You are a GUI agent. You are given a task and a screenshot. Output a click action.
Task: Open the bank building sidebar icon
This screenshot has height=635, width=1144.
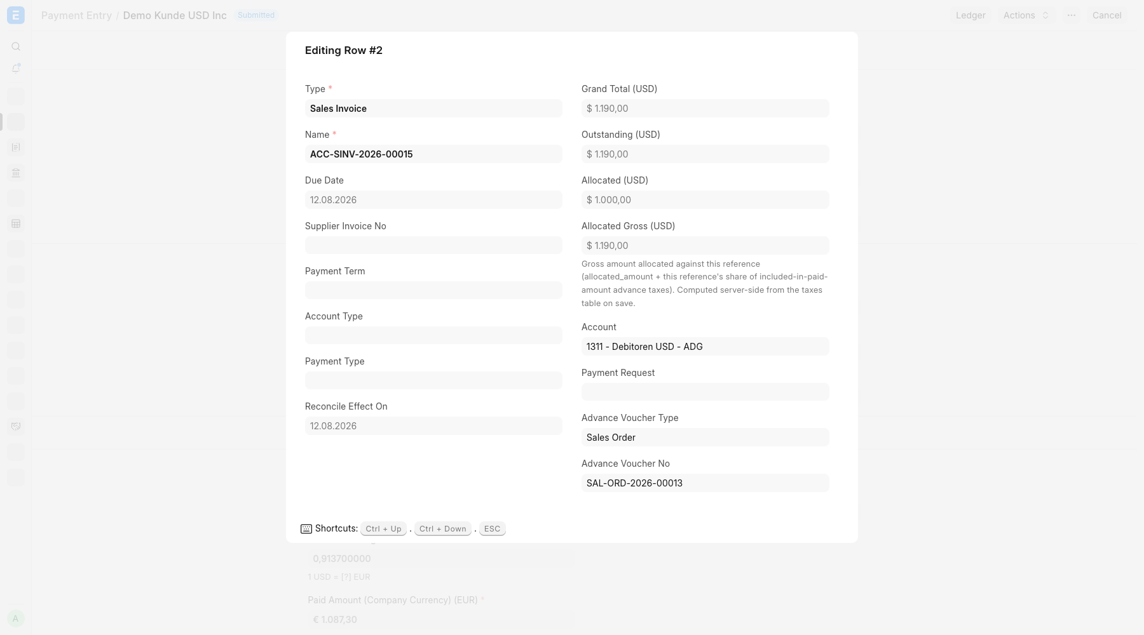pos(16,173)
